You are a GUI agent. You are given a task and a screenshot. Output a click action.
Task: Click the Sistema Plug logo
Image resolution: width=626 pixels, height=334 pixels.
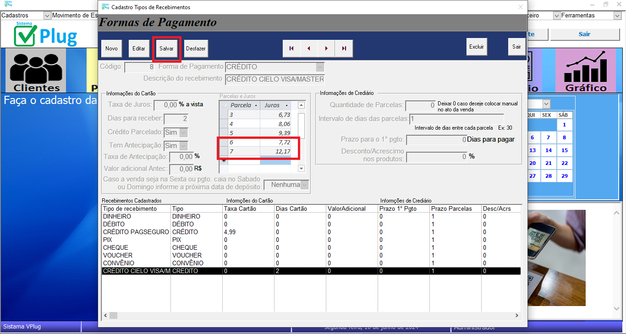point(45,35)
